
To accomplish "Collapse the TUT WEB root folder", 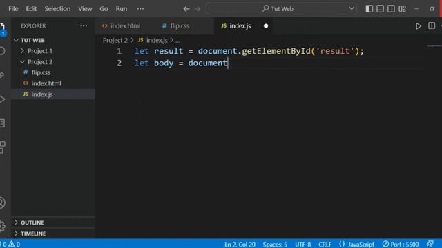I will pos(53,40).
